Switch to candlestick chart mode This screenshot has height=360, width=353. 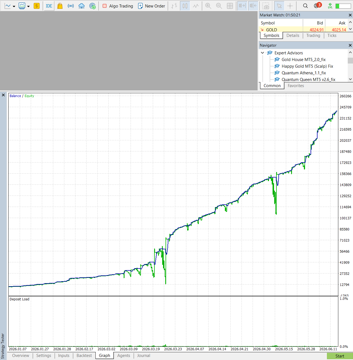point(185,6)
